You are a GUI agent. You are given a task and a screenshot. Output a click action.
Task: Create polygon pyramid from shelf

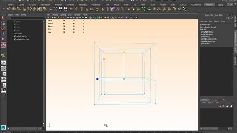103,9
